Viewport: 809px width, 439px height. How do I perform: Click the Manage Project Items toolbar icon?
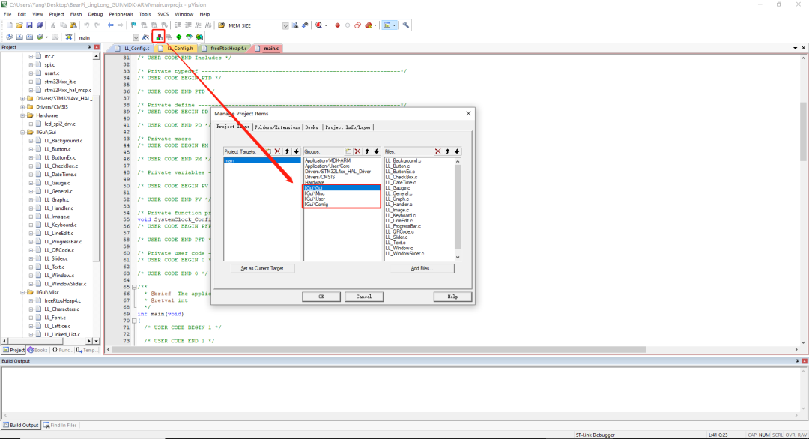[159, 37]
